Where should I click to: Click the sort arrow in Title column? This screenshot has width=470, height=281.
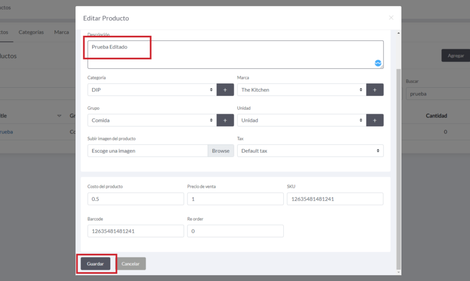tap(59, 116)
